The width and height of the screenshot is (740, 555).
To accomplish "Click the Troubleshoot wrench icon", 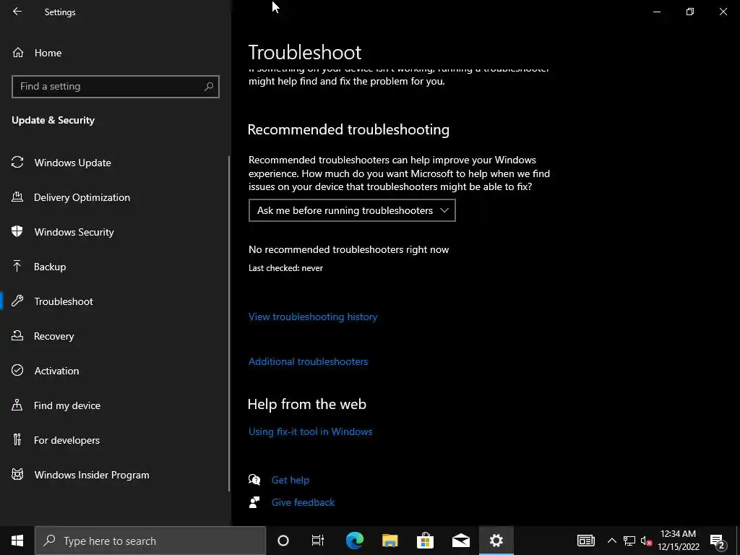I will (x=17, y=301).
